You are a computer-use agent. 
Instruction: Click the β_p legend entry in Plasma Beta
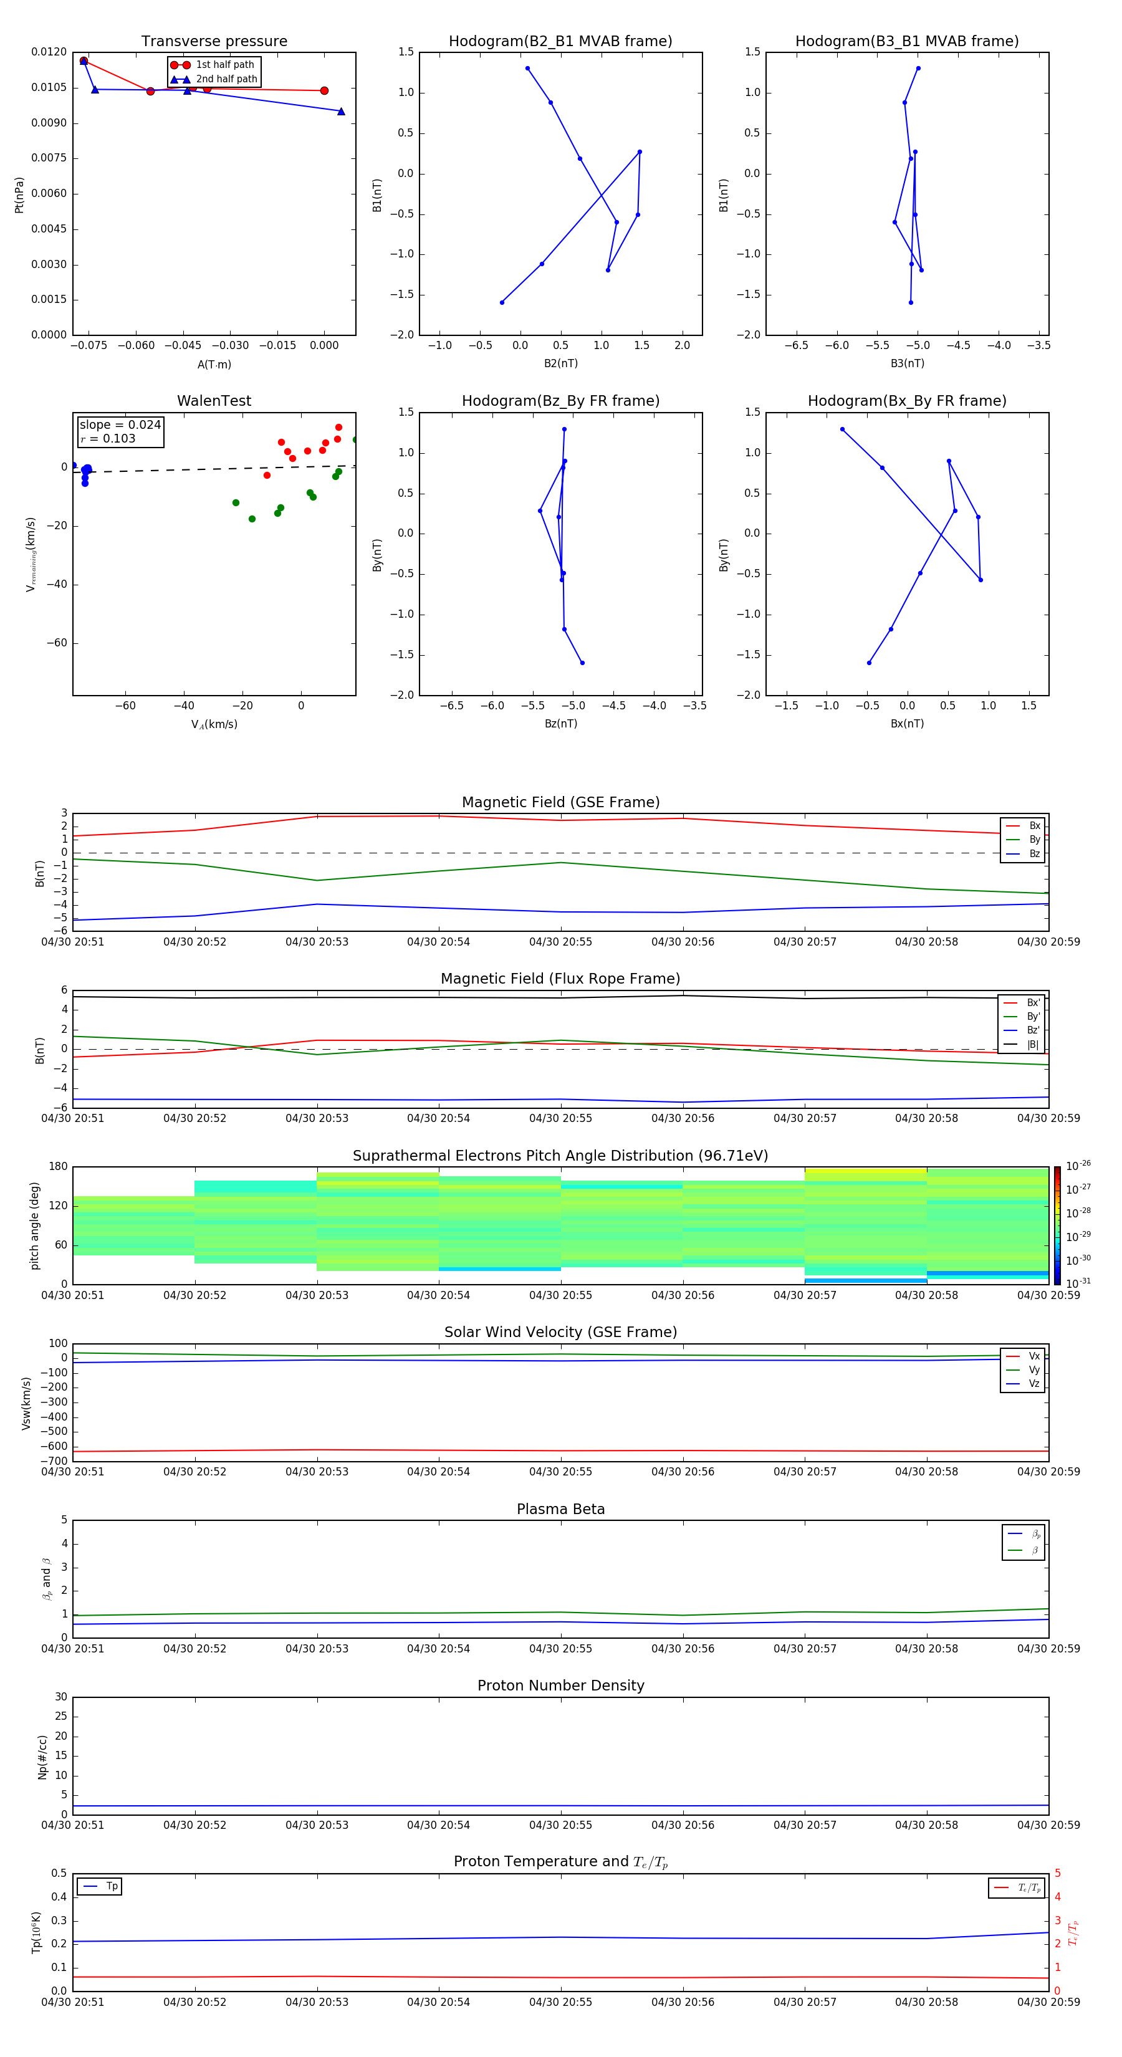[x=1025, y=1533]
